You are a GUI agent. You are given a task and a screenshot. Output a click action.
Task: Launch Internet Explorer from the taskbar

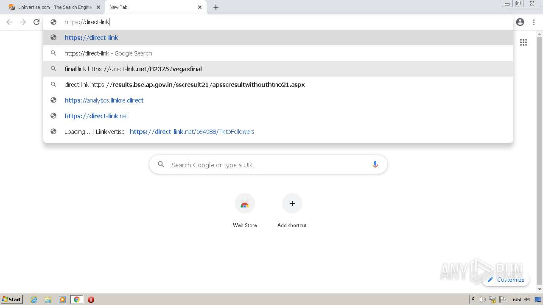pos(34,299)
